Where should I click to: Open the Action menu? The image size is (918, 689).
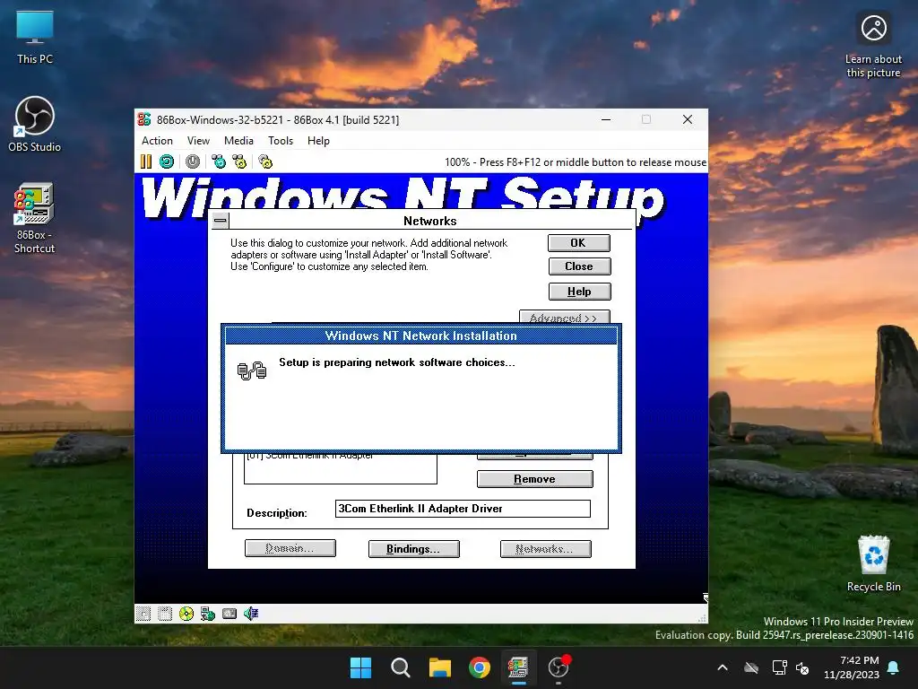click(157, 141)
